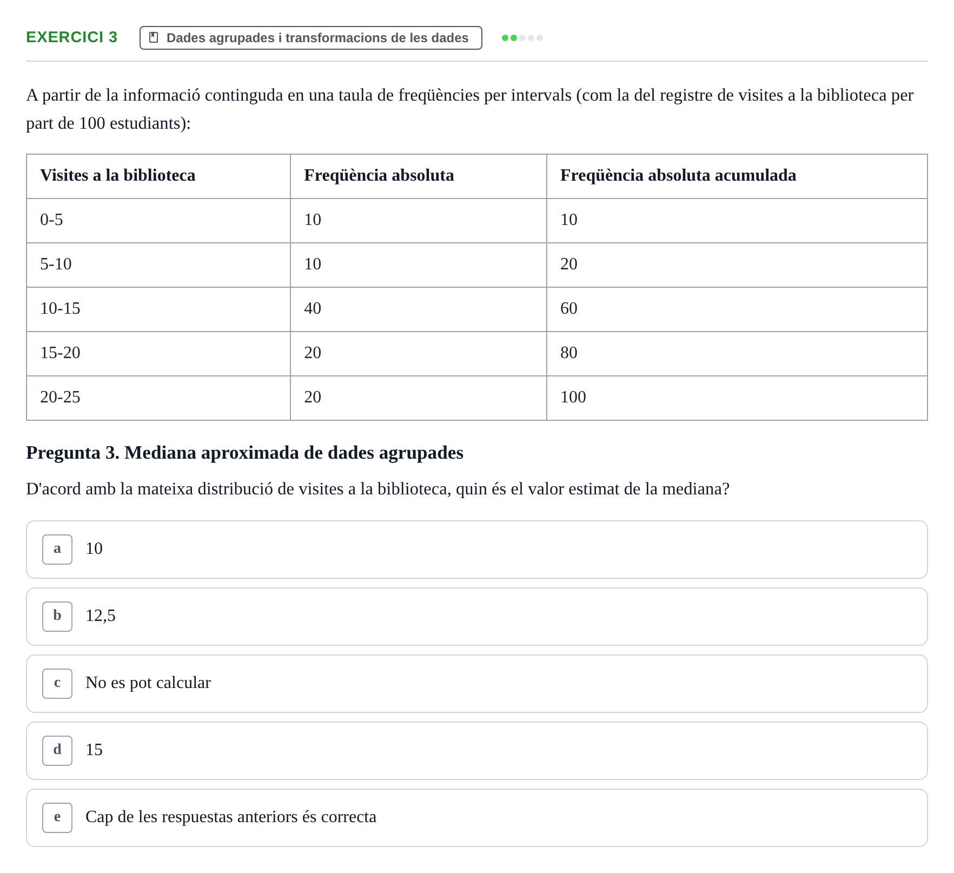The image size is (954, 873).
Task: Choose option e 'Cap de les respuestas anteriors'
Action: [x=476, y=818]
